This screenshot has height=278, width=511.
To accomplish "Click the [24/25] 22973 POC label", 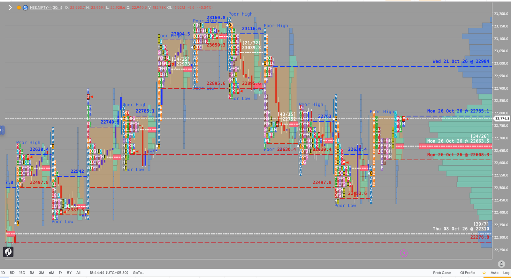I will 181,62.
